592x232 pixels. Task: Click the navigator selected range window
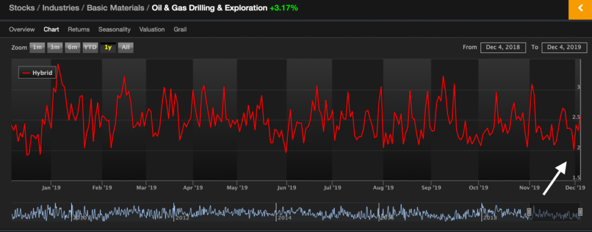coord(554,212)
